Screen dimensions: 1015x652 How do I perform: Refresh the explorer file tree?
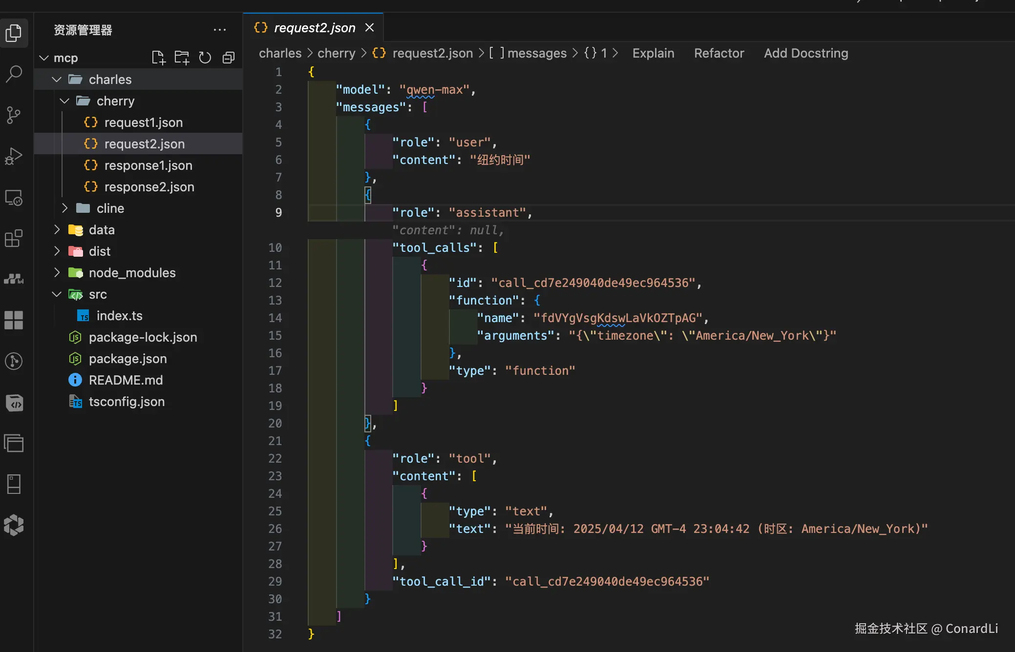pos(205,58)
